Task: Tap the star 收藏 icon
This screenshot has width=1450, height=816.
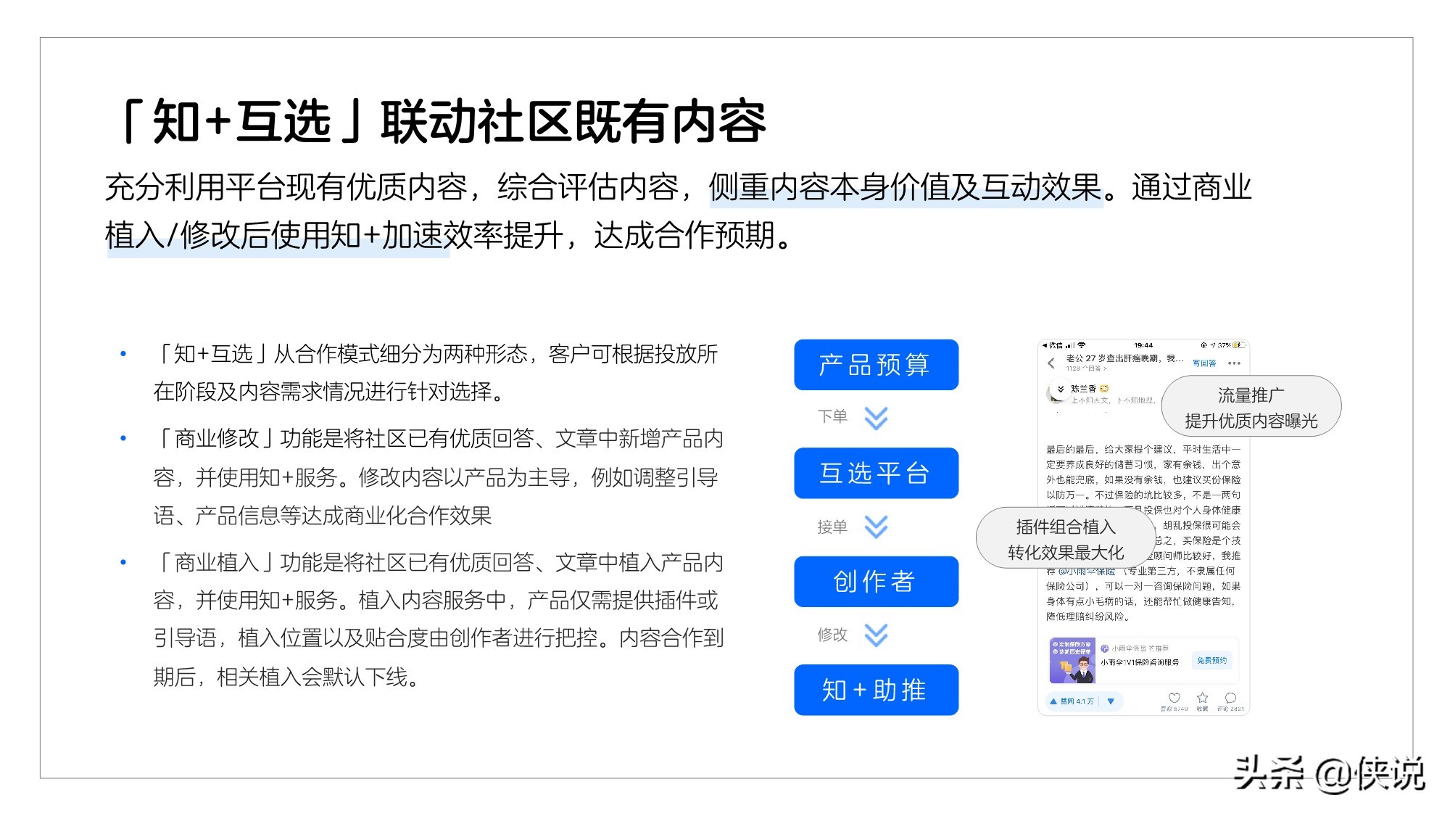Action: pyautogui.click(x=1202, y=698)
